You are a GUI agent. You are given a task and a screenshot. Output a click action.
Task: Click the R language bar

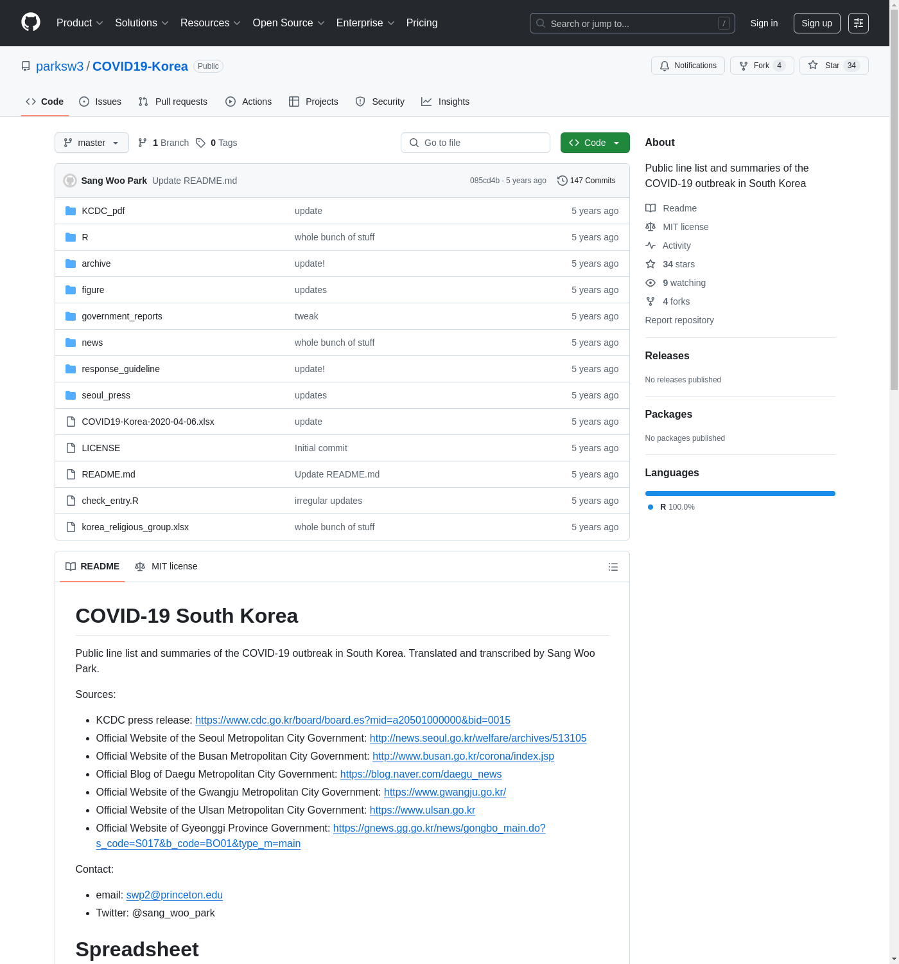[740, 494]
